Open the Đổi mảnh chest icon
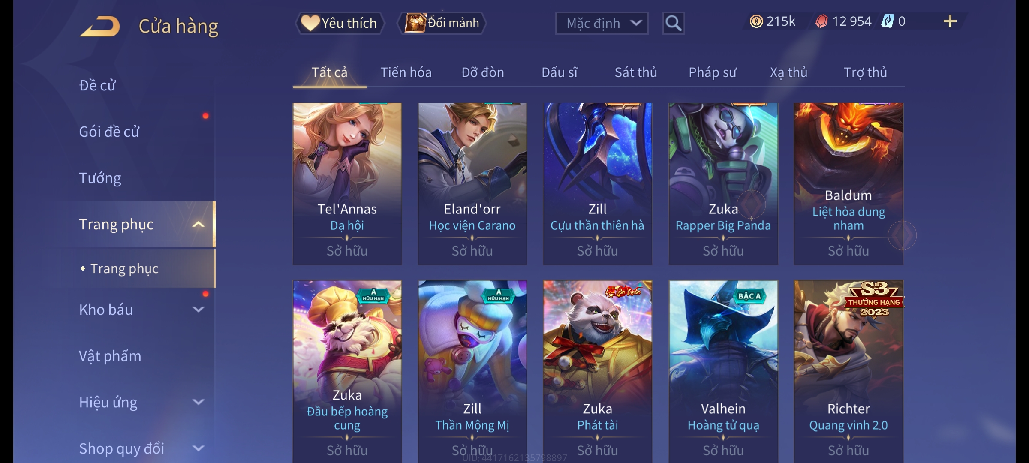The width and height of the screenshot is (1029, 463). (x=415, y=23)
